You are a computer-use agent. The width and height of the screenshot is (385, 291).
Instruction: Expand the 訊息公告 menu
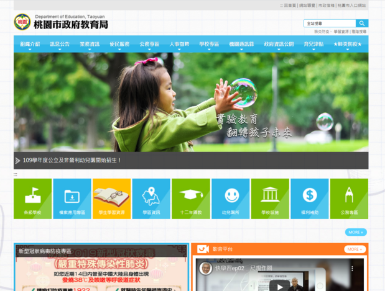point(60,44)
